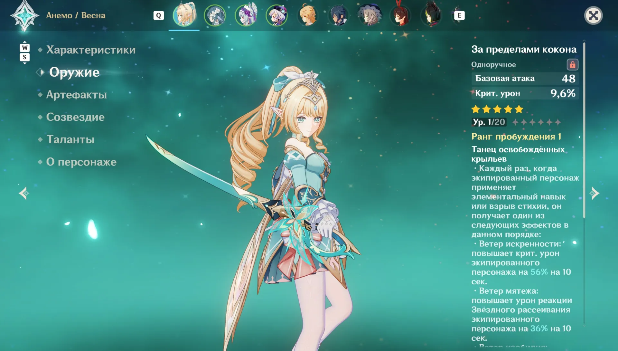
Task: Go to previous character with left arrow
Action: 24,193
